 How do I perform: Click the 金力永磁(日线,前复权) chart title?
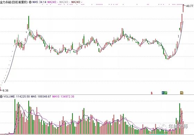tap(14, 2)
